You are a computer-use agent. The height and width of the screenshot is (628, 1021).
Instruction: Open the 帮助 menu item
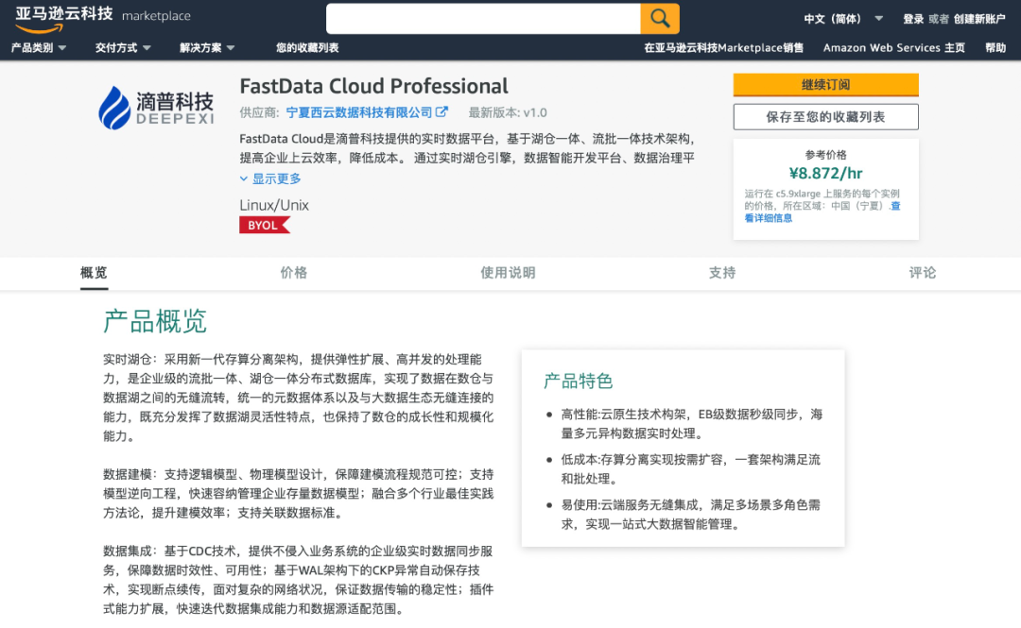(995, 47)
